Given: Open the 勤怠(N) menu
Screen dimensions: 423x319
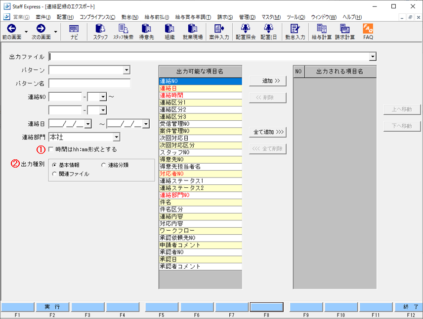Looking at the screenshot, I should click(130, 17).
